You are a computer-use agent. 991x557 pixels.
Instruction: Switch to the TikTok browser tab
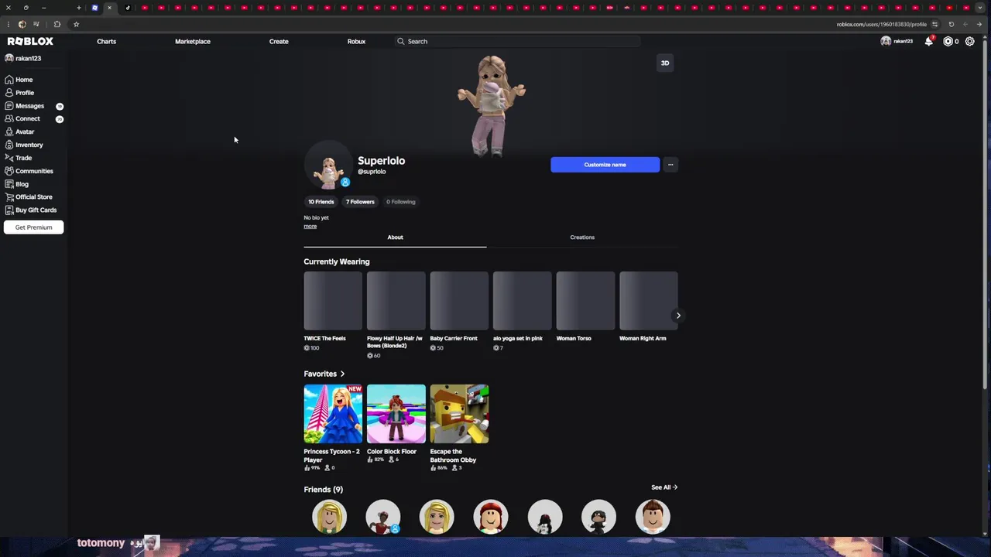coord(128,8)
